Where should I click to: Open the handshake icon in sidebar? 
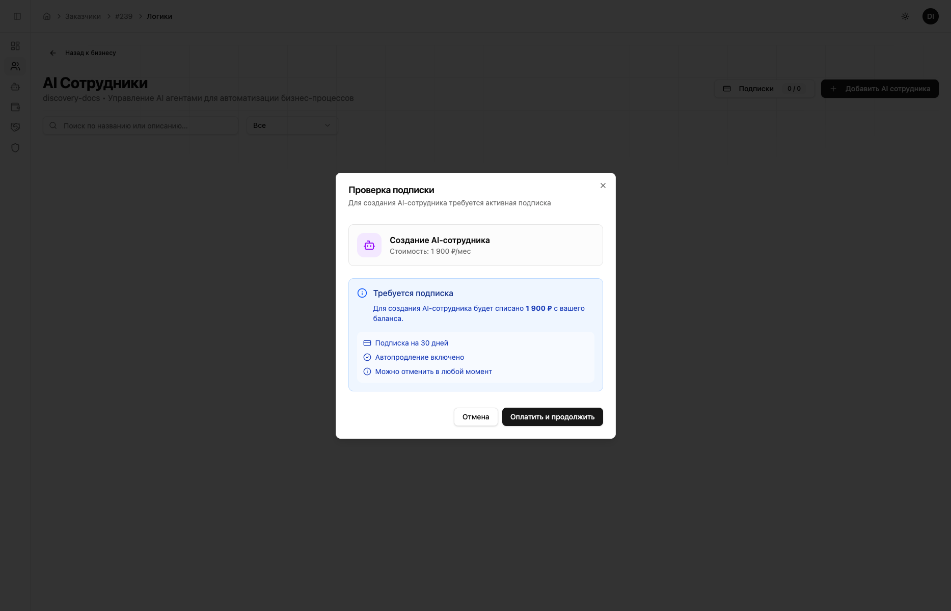click(x=15, y=127)
